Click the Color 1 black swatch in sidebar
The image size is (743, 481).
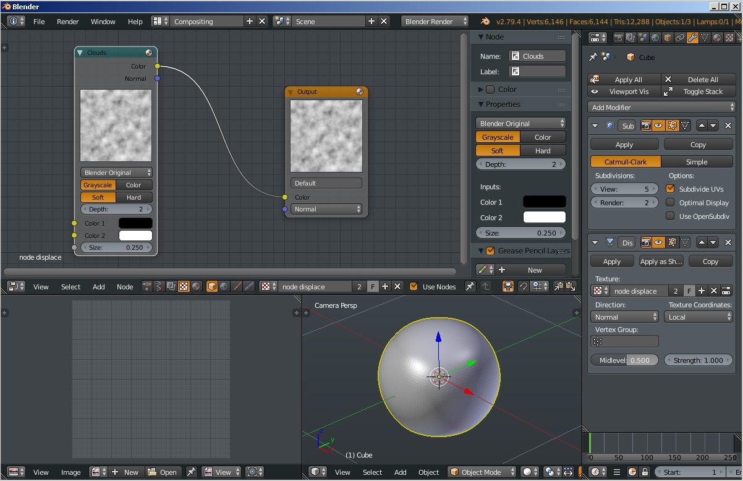click(x=544, y=202)
